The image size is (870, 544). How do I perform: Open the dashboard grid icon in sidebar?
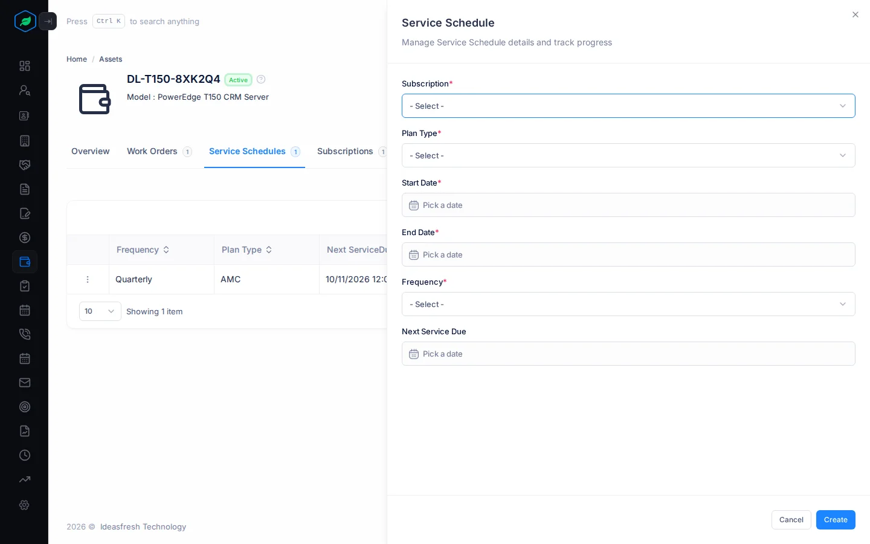coord(25,66)
